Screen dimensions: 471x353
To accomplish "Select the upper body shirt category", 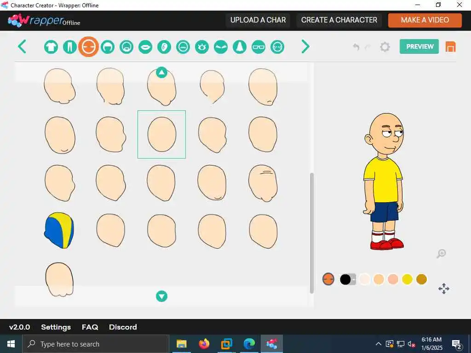I will [51, 47].
